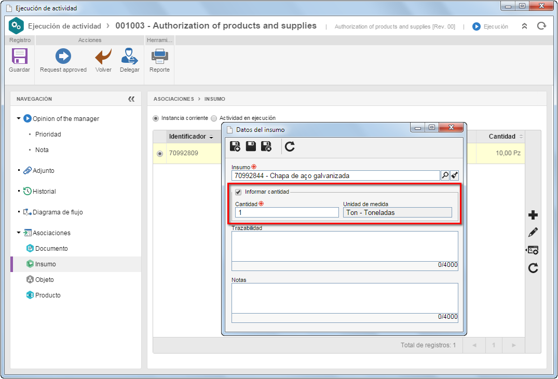Viewport: 558px width, 379px height.
Task: Collapse the Asociaciones tree node
Action: click(x=19, y=233)
